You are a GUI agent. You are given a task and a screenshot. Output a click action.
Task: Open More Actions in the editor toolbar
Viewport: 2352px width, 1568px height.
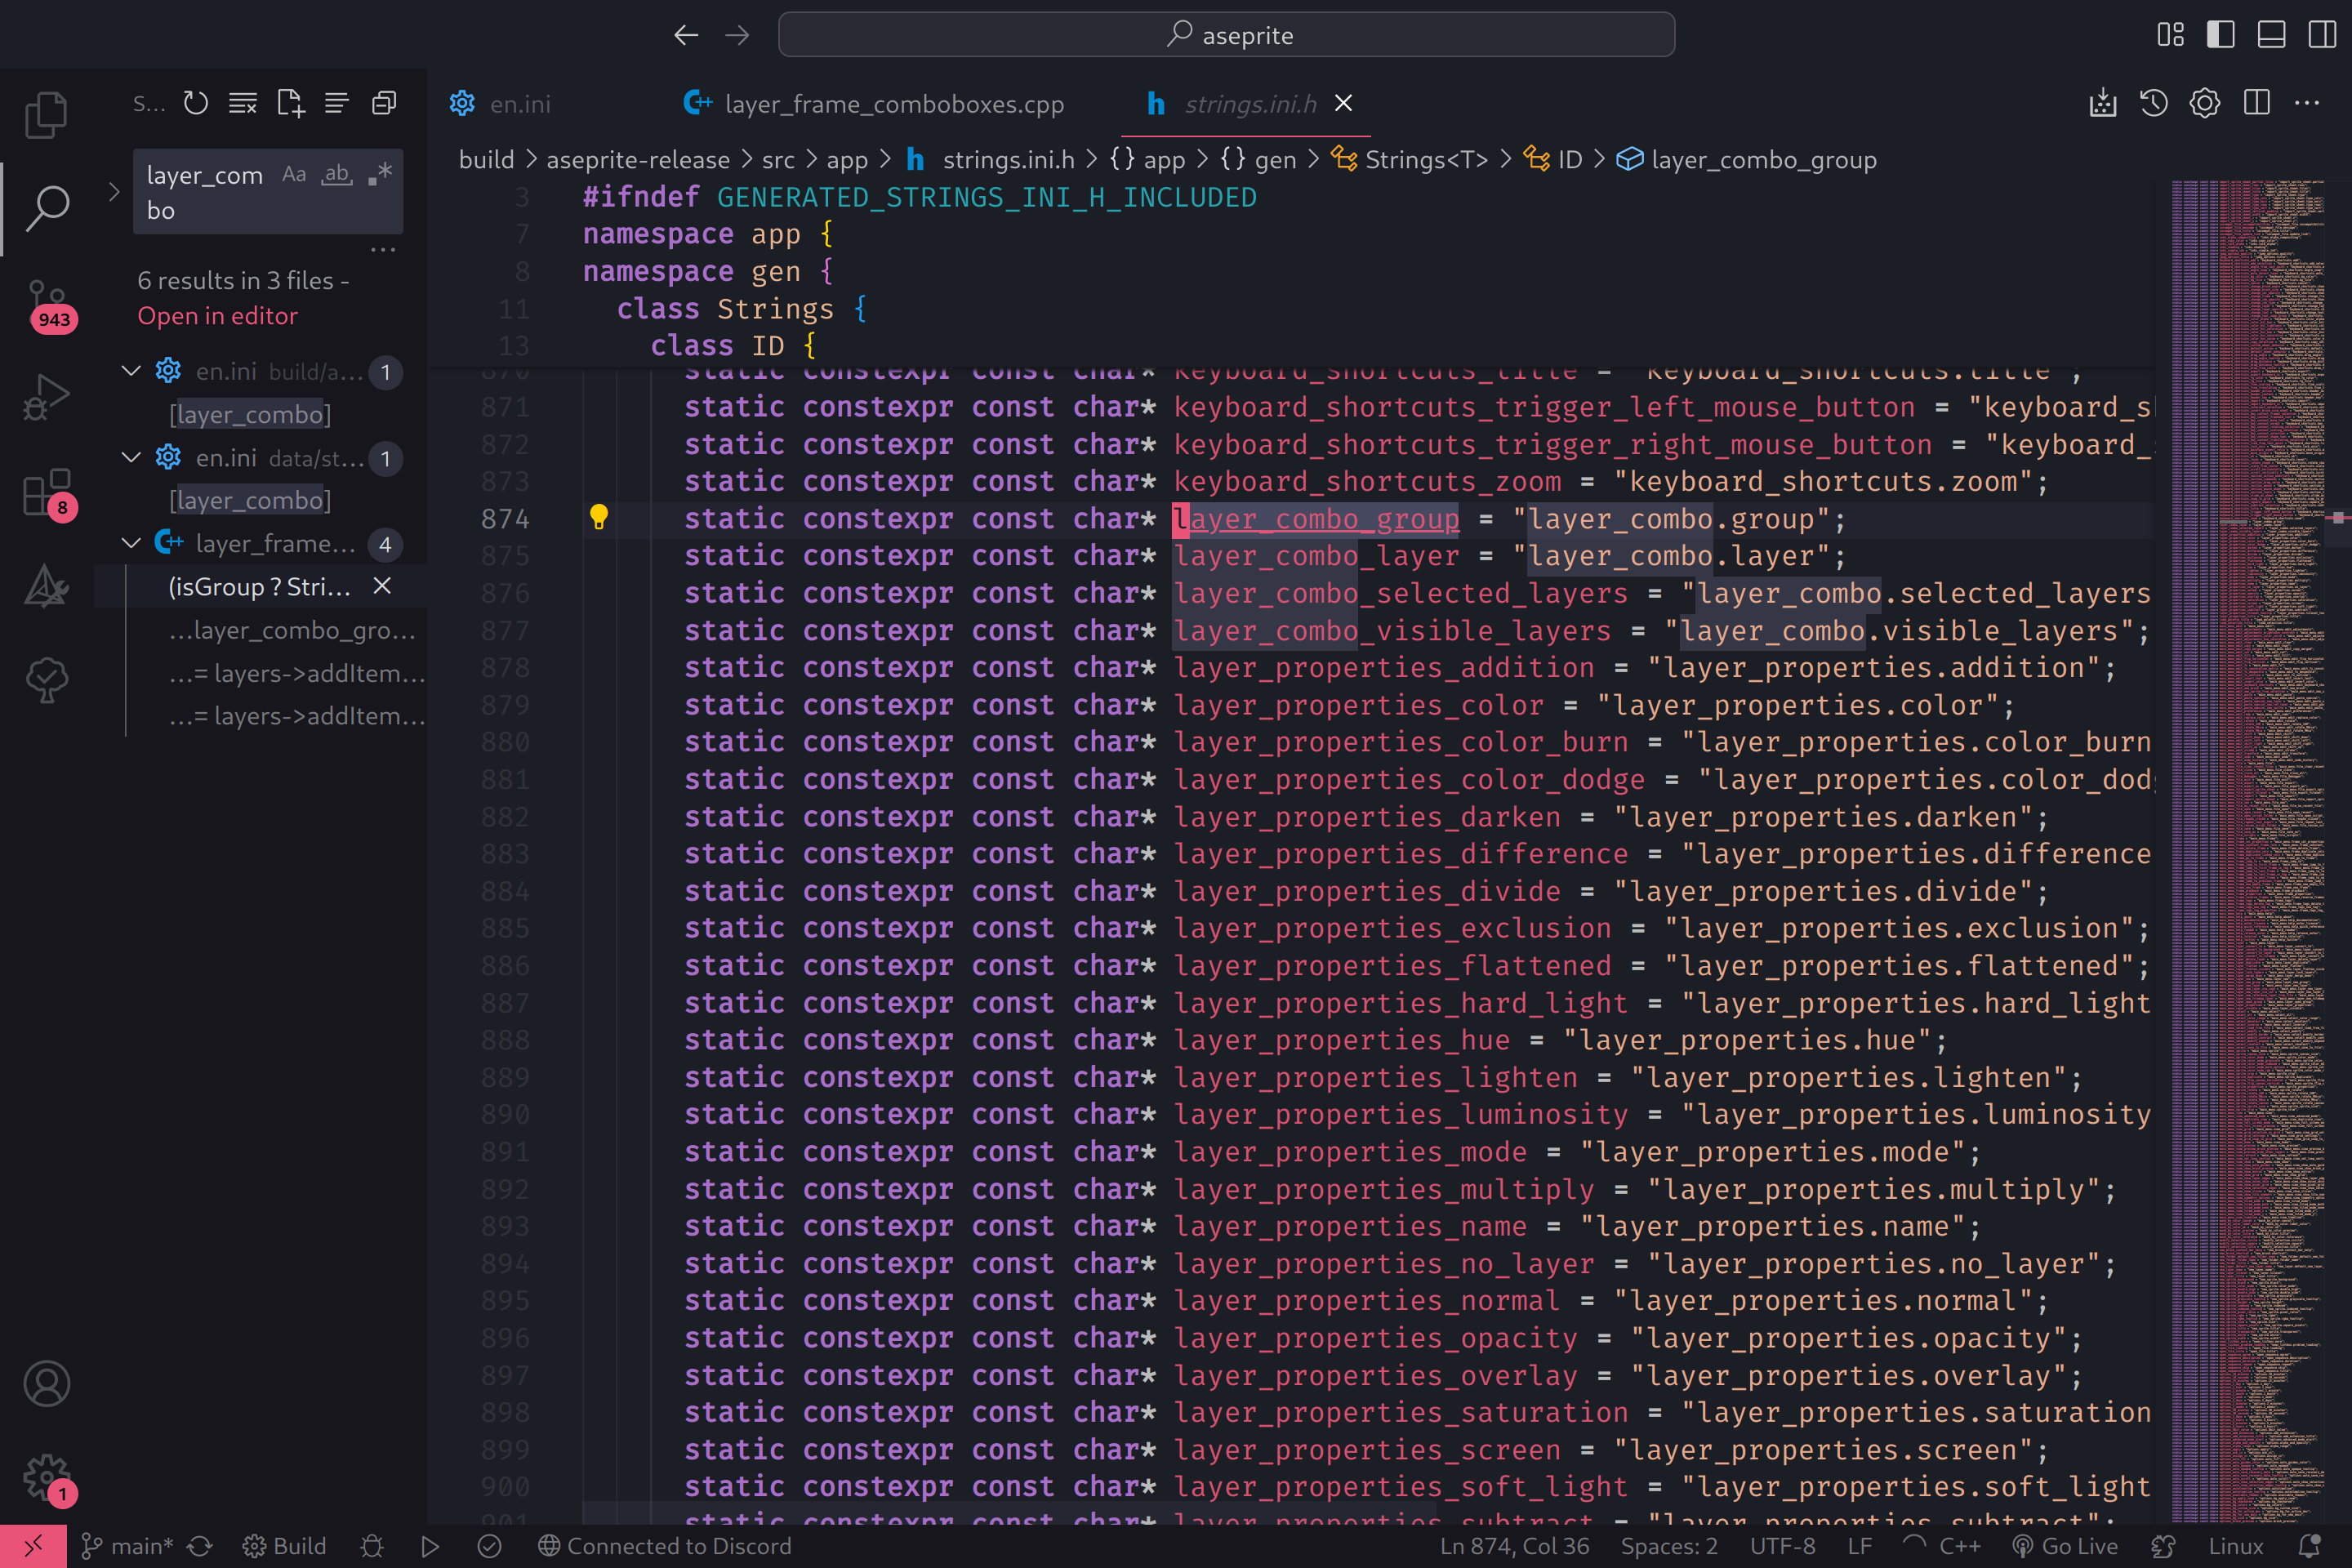2307,103
